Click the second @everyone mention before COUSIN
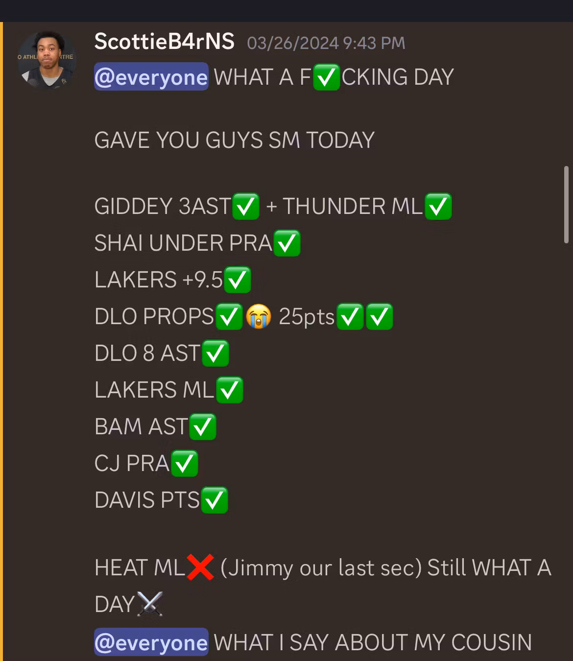 pyautogui.click(x=151, y=642)
